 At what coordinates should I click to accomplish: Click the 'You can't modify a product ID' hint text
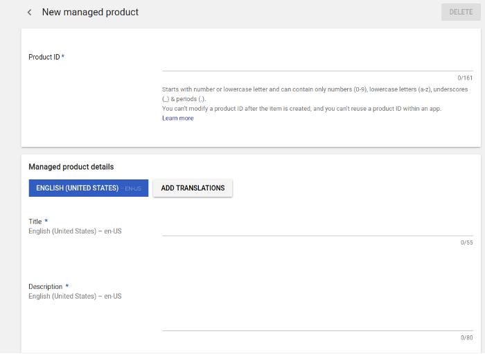301,109
